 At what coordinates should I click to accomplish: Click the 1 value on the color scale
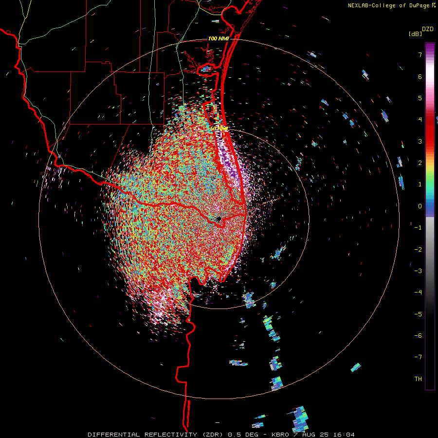pyautogui.click(x=420, y=184)
